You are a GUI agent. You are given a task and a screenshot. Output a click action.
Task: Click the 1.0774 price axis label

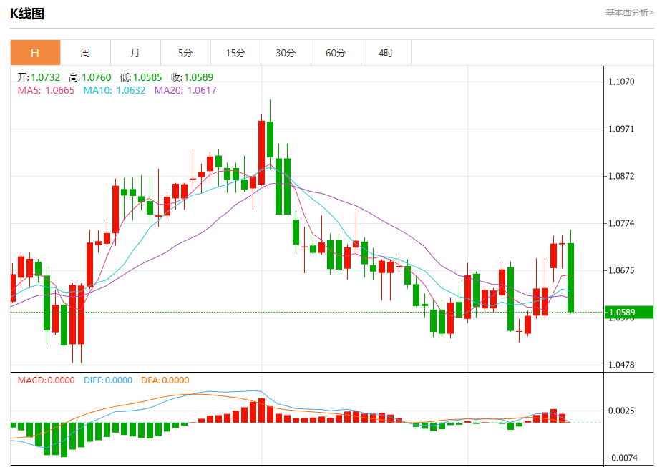621,223
